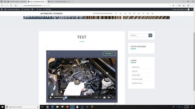Click the Embed link below video
The height and width of the screenshot is (109, 195).
(x=58, y=104)
